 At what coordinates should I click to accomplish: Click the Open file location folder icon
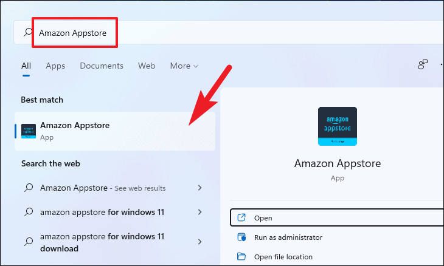[241, 256]
